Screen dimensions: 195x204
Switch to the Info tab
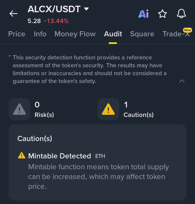(x=40, y=34)
